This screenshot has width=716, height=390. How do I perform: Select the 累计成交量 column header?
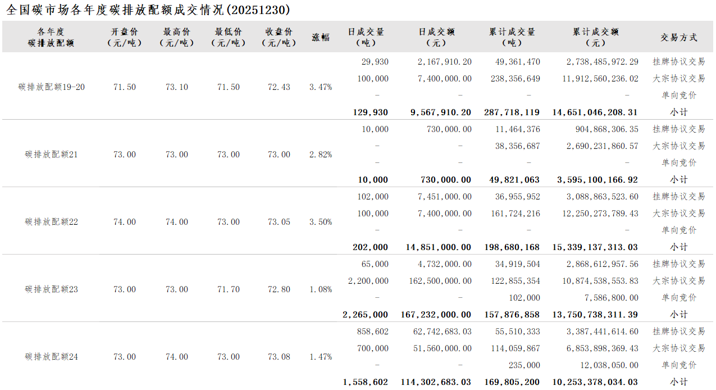[512, 37]
